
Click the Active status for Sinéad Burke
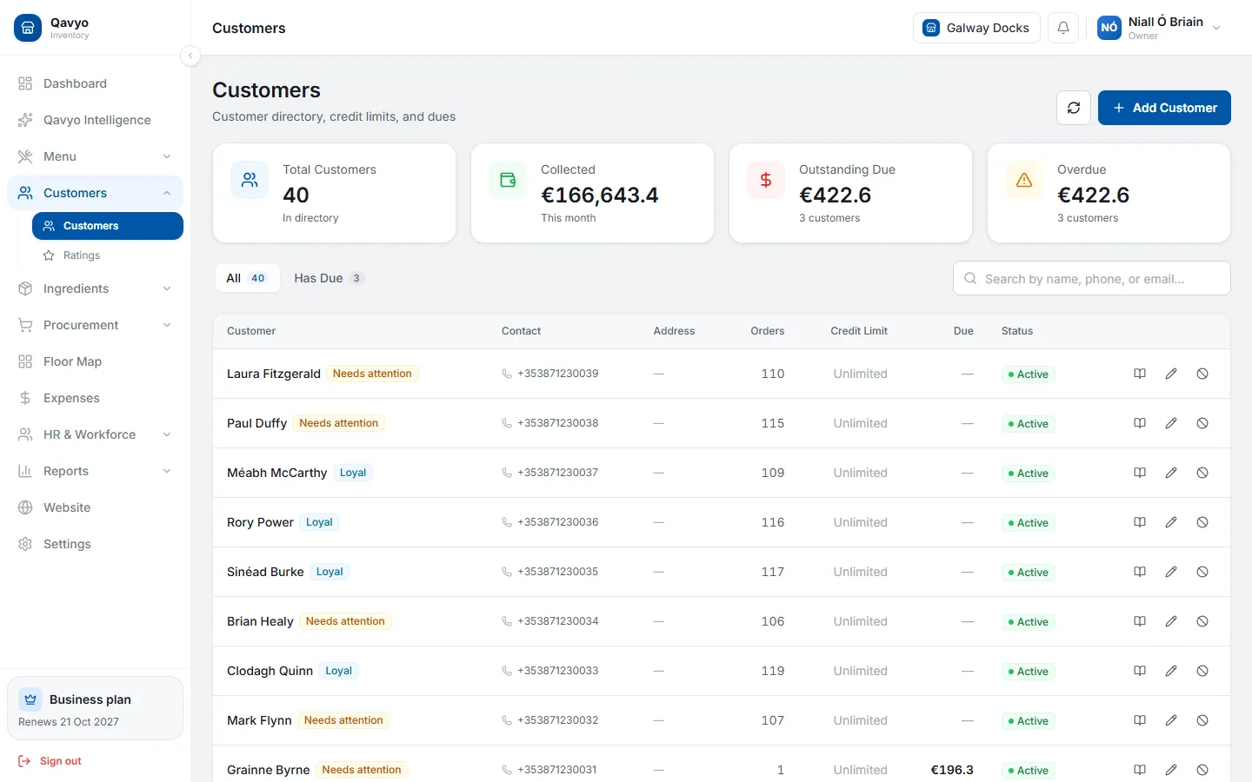(x=1028, y=572)
